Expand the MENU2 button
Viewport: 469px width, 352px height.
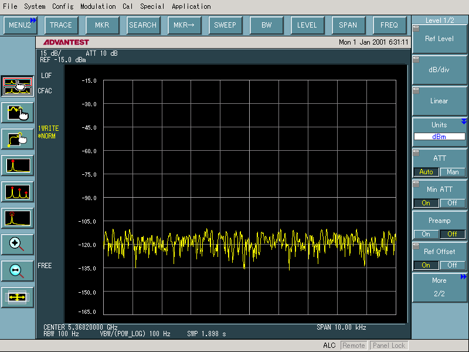(20, 25)
